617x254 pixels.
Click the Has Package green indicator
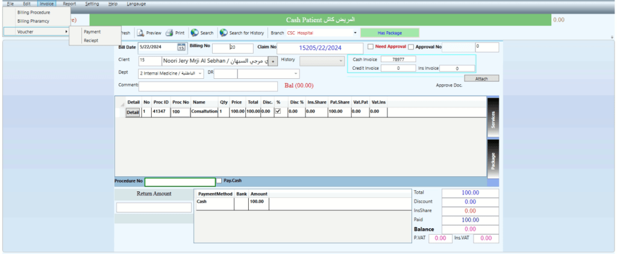[x=389, y=33]
